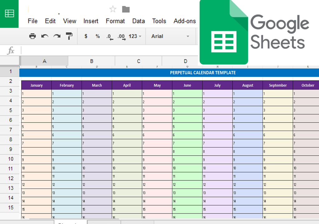Select row 5 header
319x224 pixels.
coord(10,110)
